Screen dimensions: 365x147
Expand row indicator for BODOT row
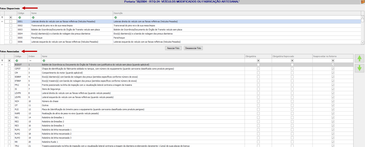(2, 65)
